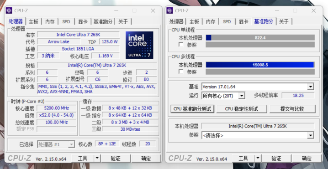Click the multi-thread ratio value 18.25
The width and height of the screenshot is (328, 169).
298,96
